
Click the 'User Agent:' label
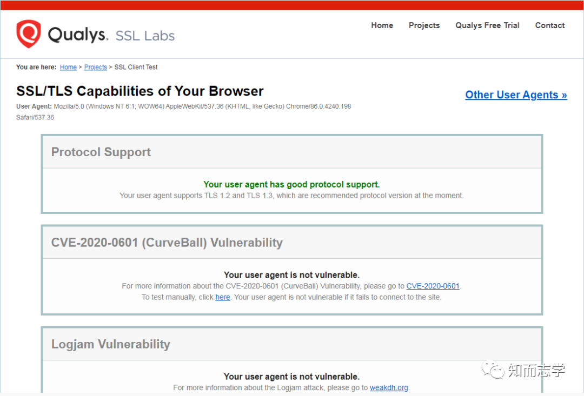tap(34, 106)
